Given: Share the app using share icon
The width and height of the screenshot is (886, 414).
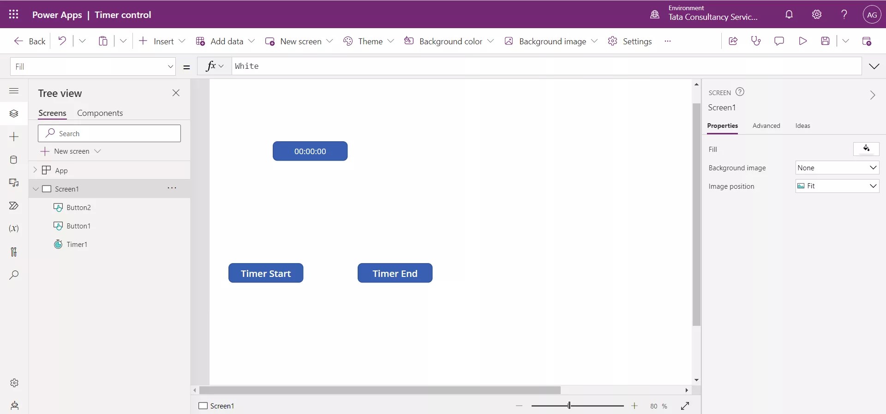Looking at the screenshot, I should pyautogui.click(x=733, y=41).
